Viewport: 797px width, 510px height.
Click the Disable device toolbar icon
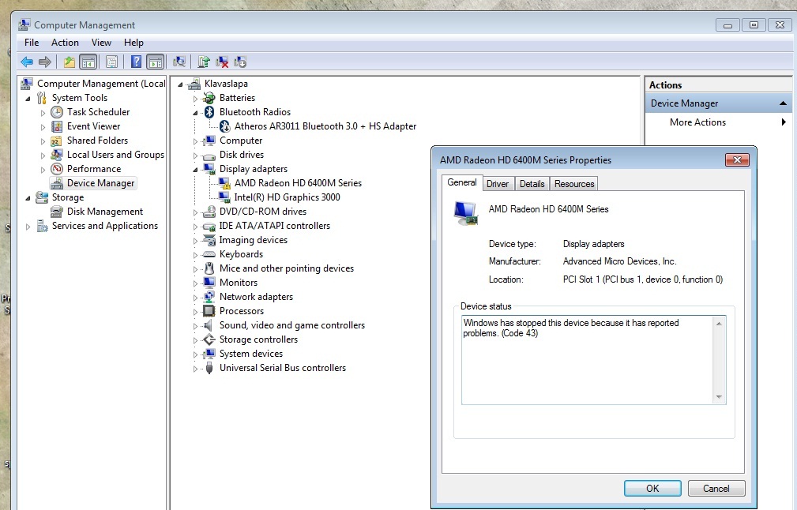pyautogui.click(x=240, y=62)
